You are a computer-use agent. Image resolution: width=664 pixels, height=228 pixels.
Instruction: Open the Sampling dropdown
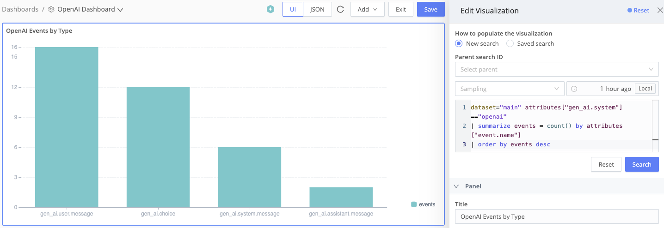click(x=510, y=89)
